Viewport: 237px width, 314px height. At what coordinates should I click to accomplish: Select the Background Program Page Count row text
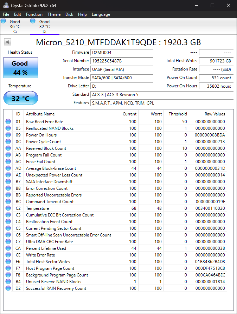(x=57, y=275)
